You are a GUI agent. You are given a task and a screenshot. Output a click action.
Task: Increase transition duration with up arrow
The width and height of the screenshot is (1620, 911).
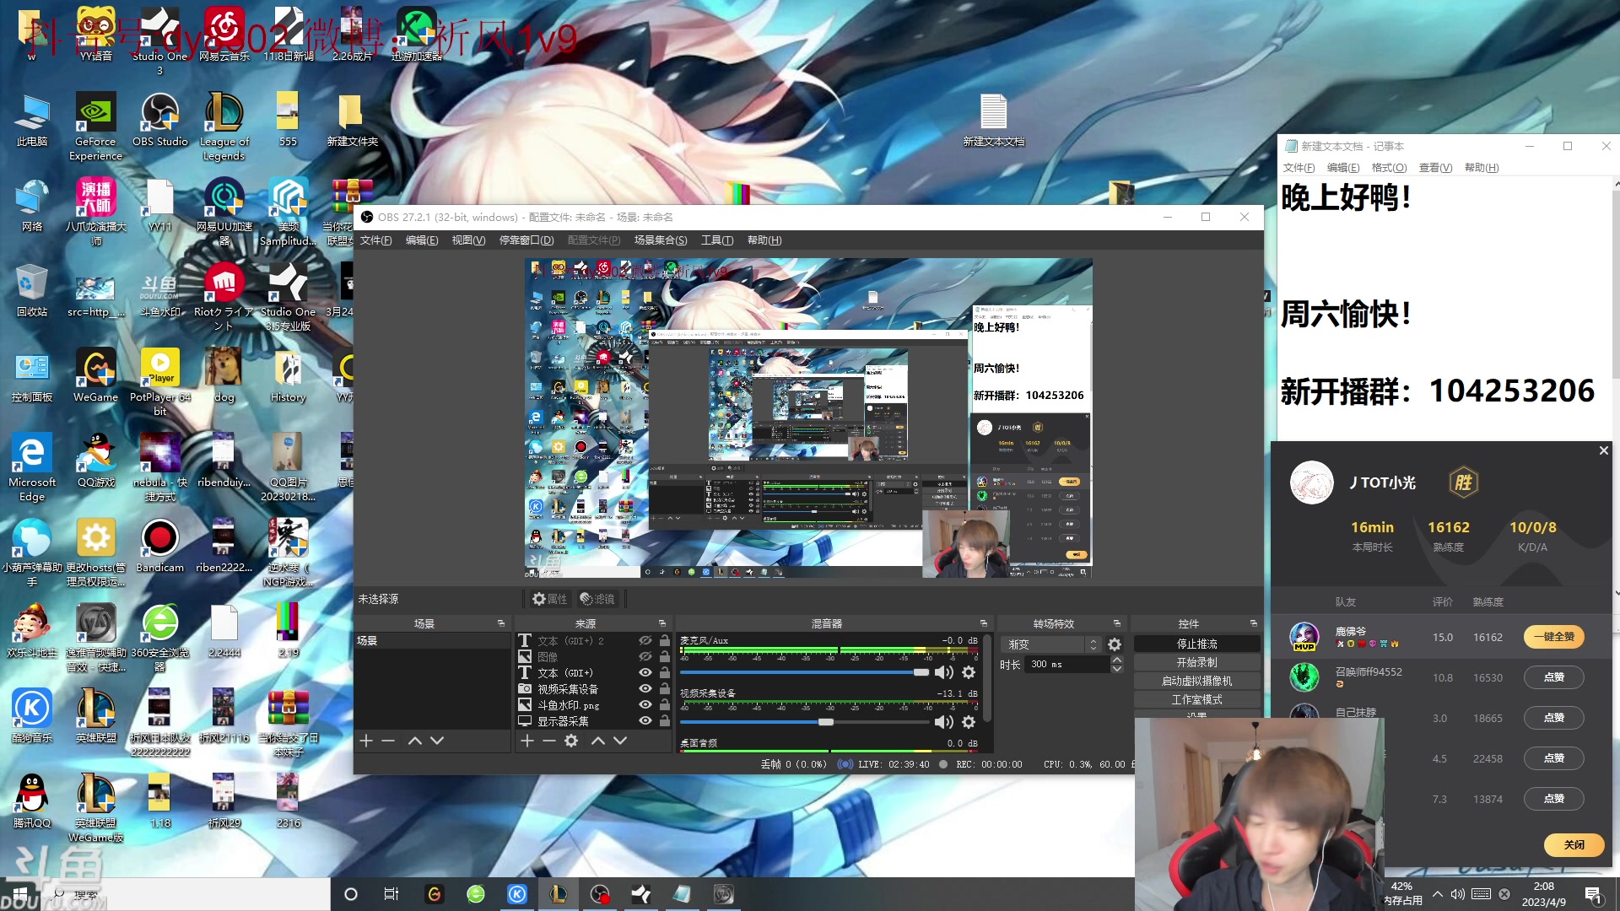coord(1117,660)
